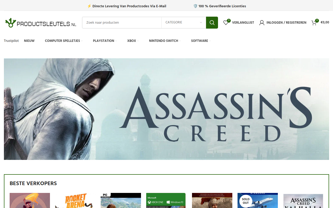Open the NINTENDO SWITCH menu
This screenshot has width=333, height=208.
pos(164,41)
